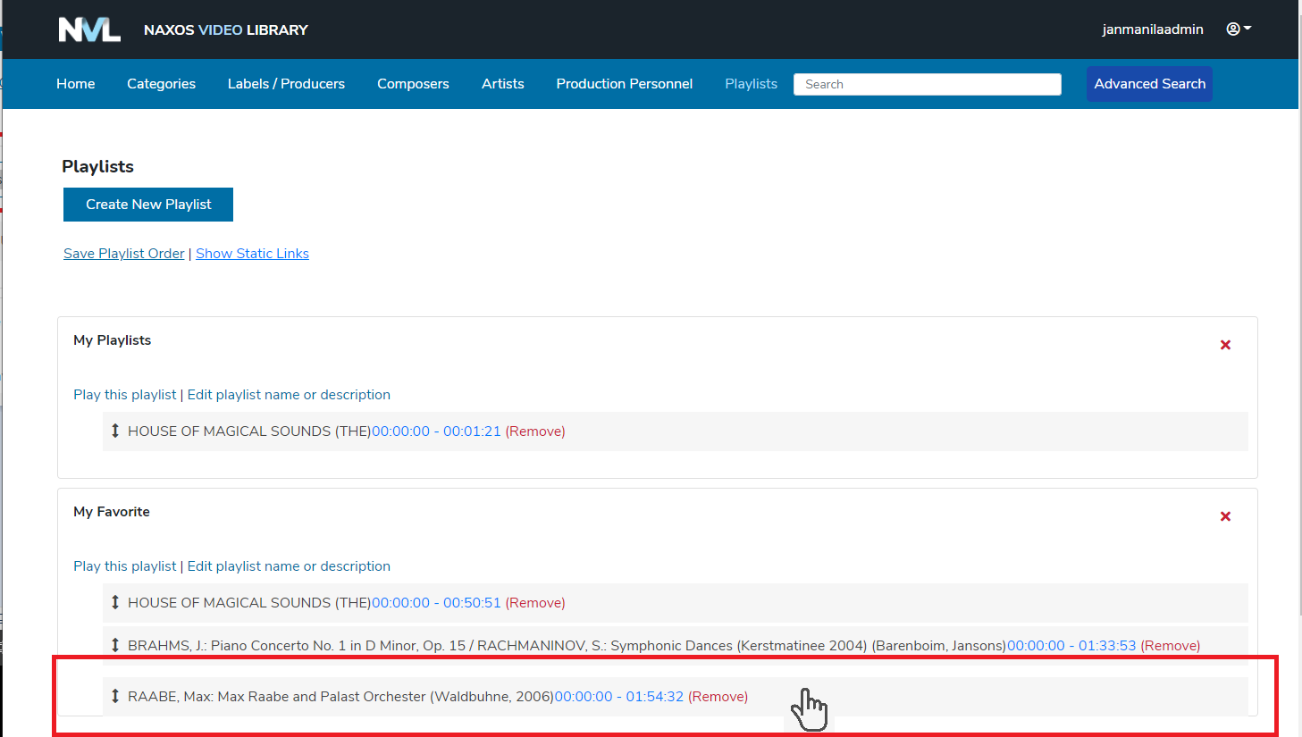
Task: Grab reorder handle for My Favorite House of Magical Sounds
Action: (115, 602)
